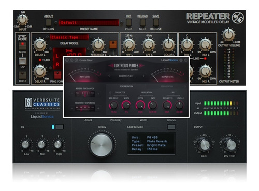Click the DELAY L knob in Repeater
This screenshot has height=191, width=259.
pos(40,45)
